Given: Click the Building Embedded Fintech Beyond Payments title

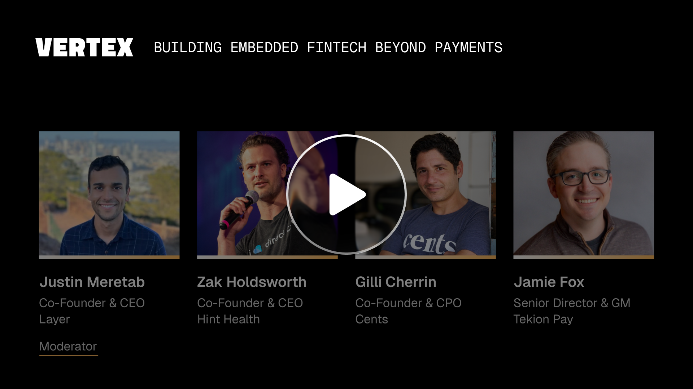Looking at the screenshot, I should tap(328, 48).
